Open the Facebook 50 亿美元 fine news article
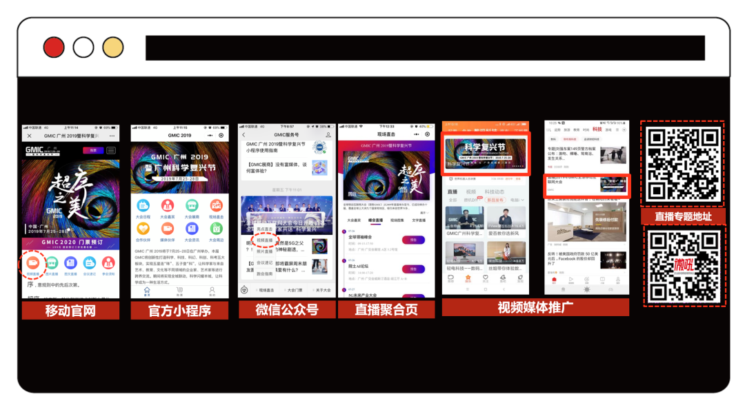The height and width of the screenshot is (416, 745). 586,262
